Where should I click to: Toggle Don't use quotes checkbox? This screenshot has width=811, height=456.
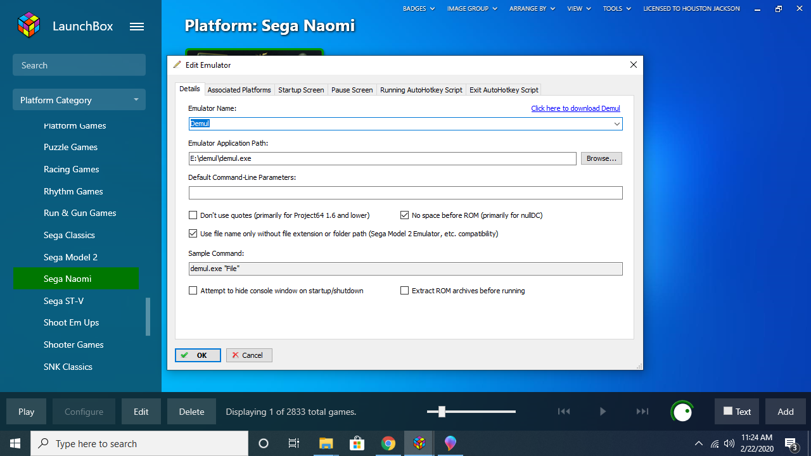193,215
